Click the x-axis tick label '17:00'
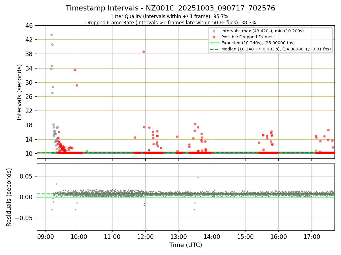The image size is (341, 255). click(312, 237)
